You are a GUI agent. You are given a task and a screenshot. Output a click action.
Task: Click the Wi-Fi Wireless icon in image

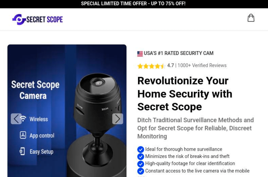point(23,119)
